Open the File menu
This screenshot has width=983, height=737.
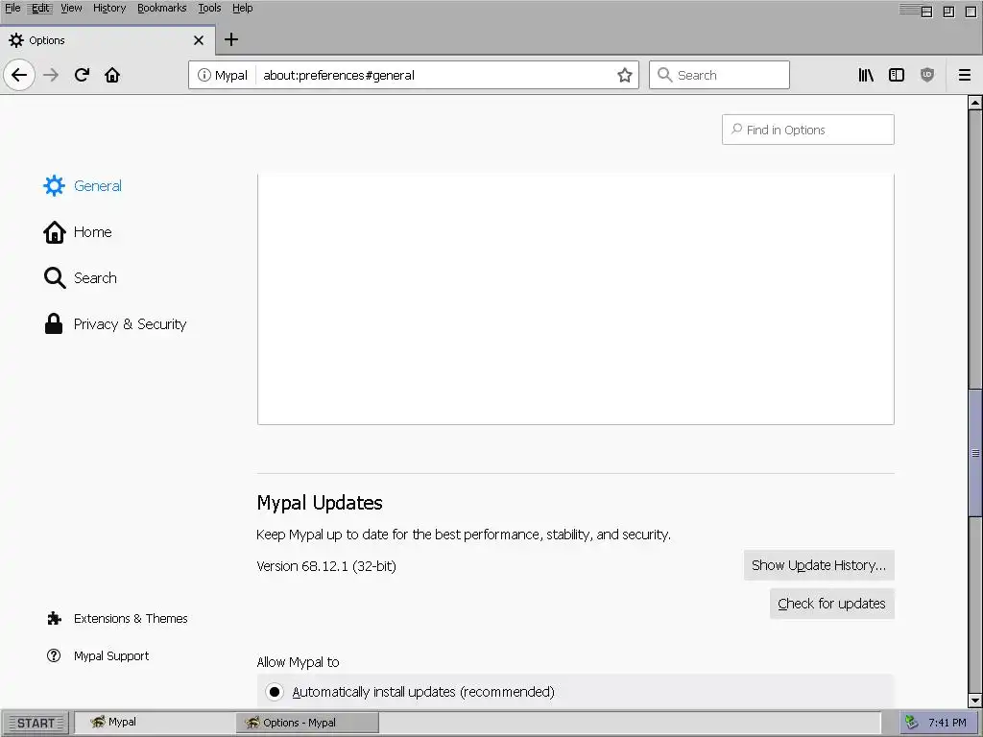[12, 8]
